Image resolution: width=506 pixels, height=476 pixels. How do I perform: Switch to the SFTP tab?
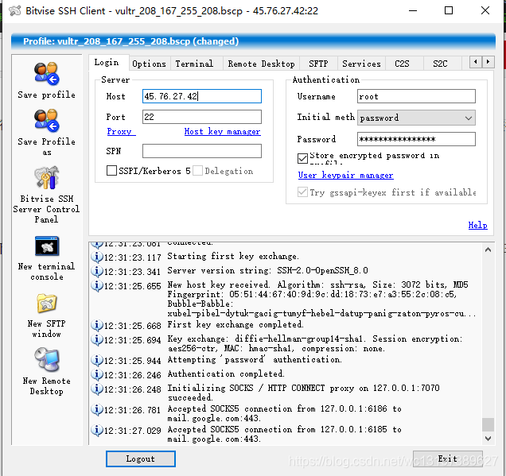pos(318,64)
